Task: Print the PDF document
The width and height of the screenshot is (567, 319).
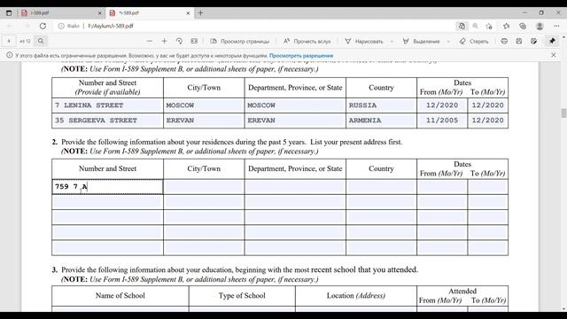Action: coord(504,42)
